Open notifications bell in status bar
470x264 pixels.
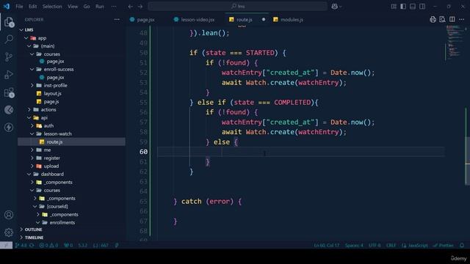point(462,245)
